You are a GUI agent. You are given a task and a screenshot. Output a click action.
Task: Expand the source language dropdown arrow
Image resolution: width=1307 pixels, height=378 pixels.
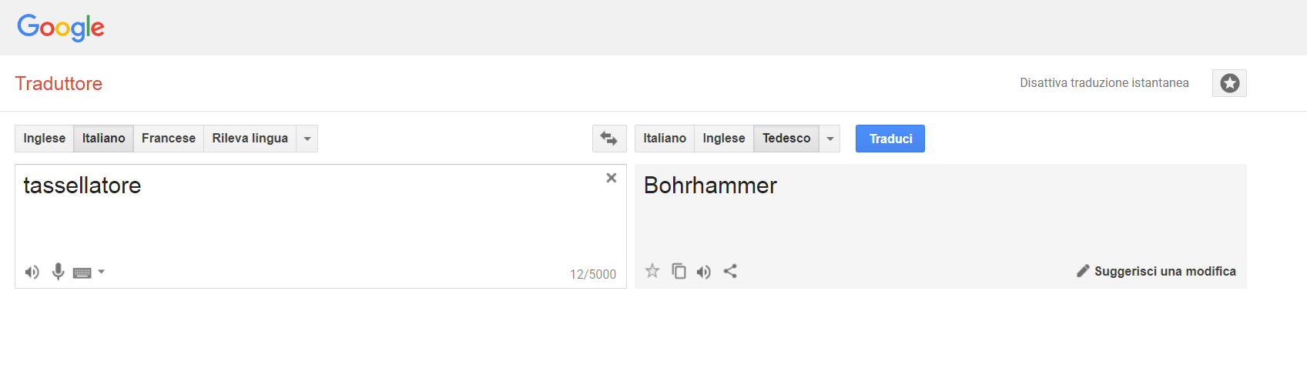pos(307,139)
